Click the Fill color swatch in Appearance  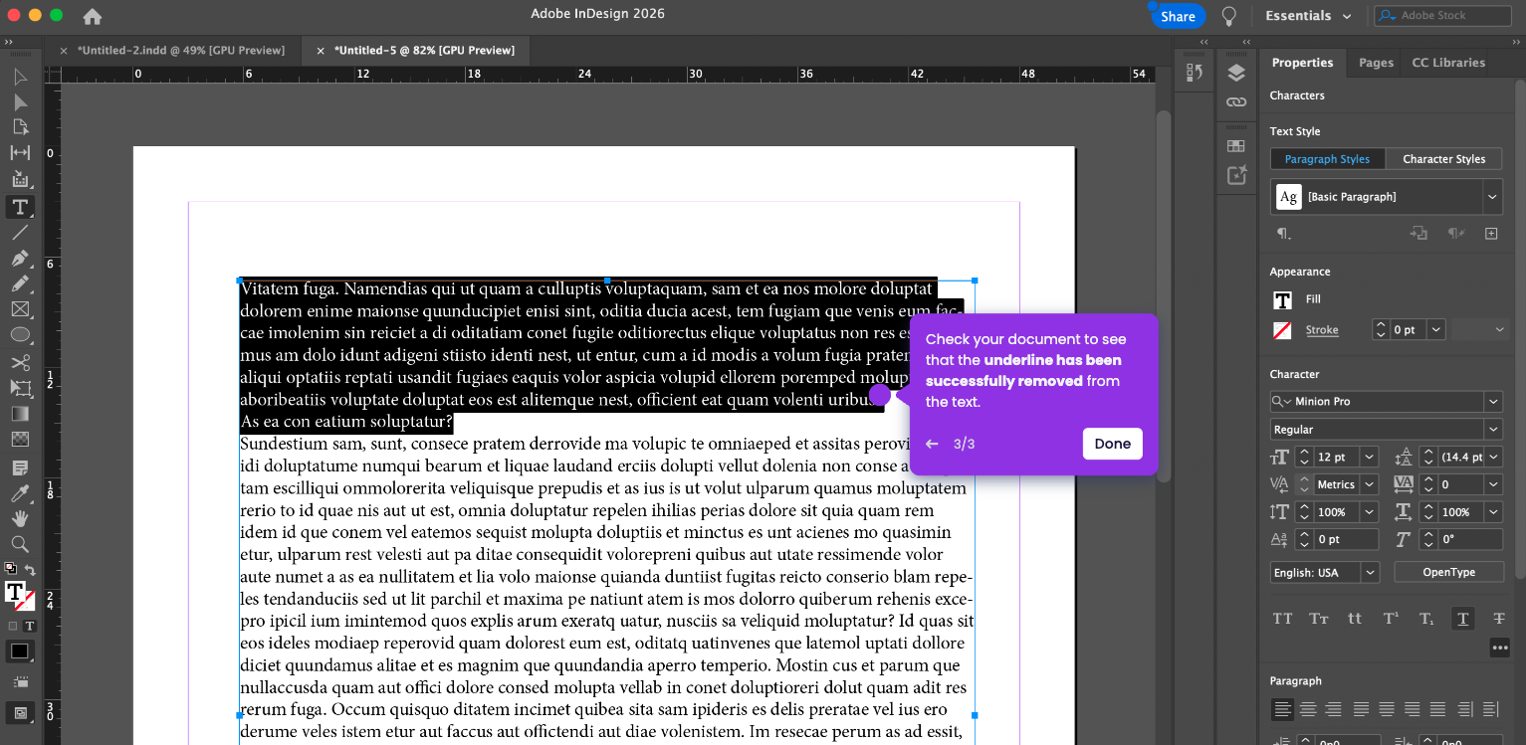[x=1282, y=300]
